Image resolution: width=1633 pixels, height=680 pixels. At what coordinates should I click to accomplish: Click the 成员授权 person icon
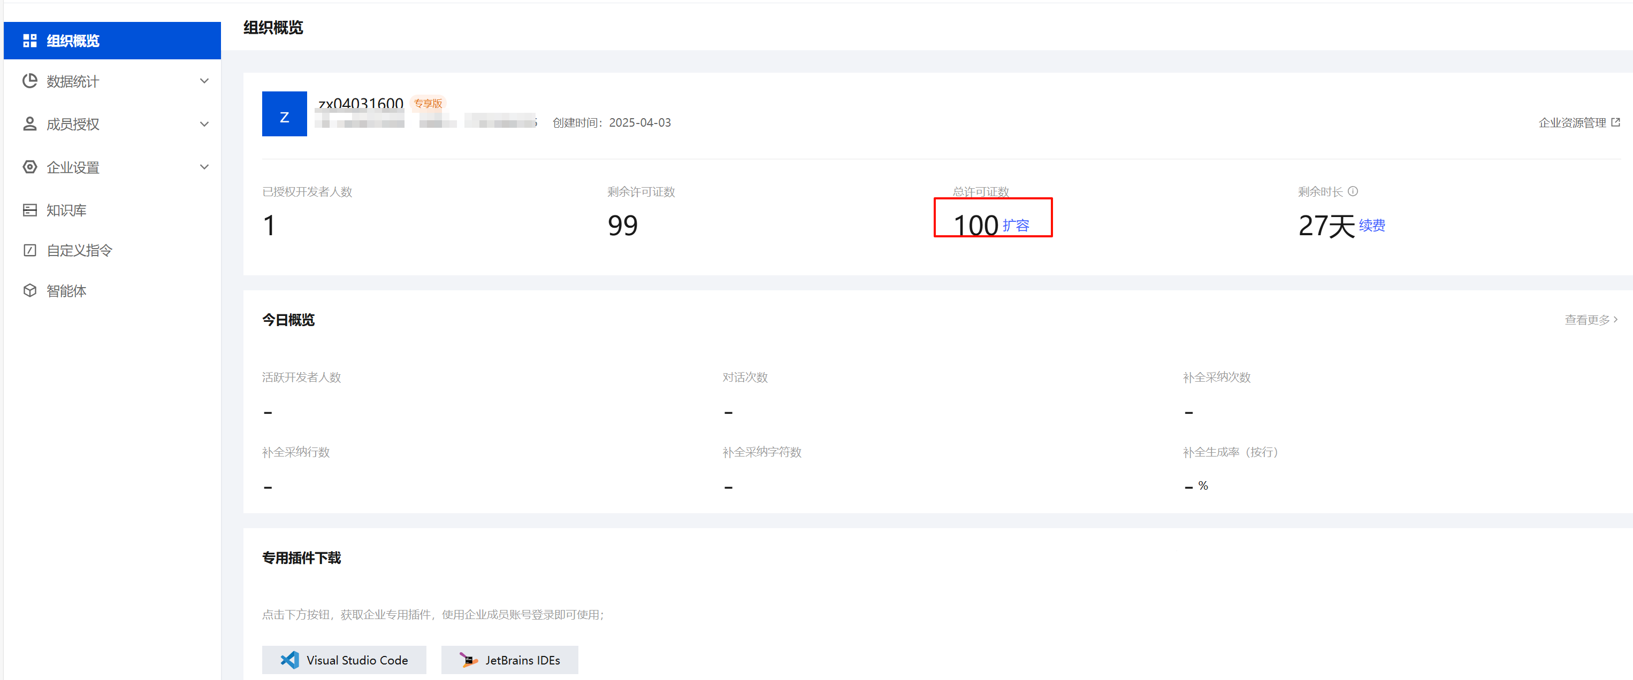[30, 124]
